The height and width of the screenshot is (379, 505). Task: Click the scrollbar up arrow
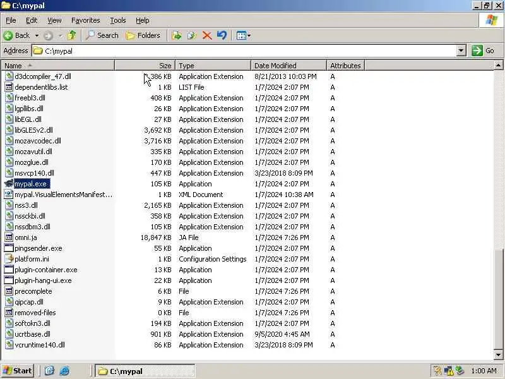pos(498,66)
